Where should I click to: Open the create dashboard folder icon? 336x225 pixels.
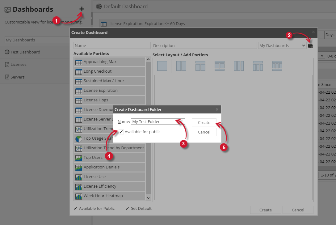click(311, 45)
